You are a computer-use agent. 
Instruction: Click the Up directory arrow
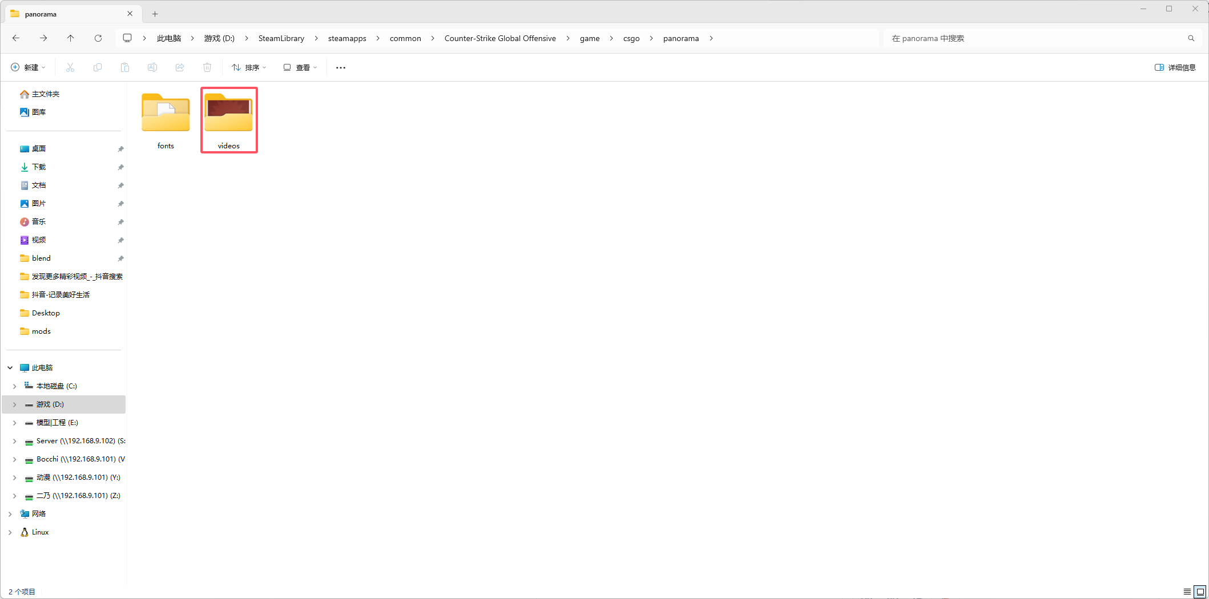coord(70,38)
